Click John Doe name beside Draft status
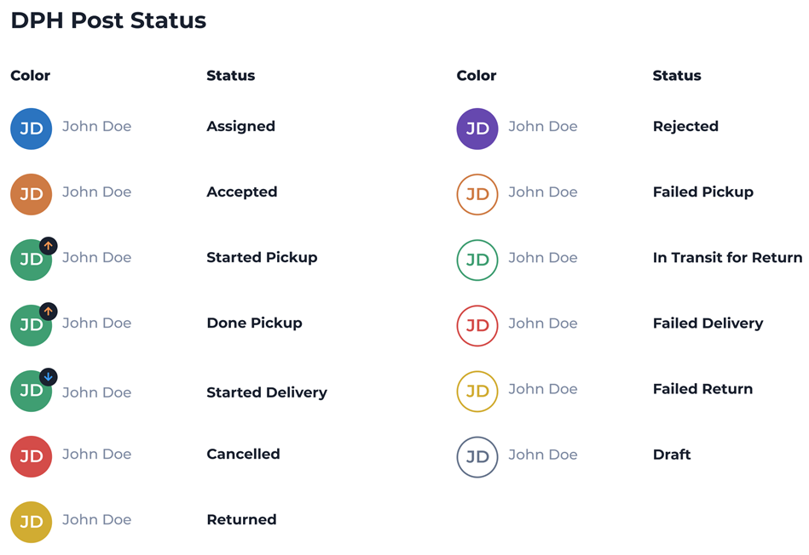The width and height of the screenshot is (809, 555). pos(543,455)
